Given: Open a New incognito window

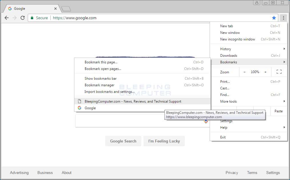Looking at the screenshot, I should [249, 39].
